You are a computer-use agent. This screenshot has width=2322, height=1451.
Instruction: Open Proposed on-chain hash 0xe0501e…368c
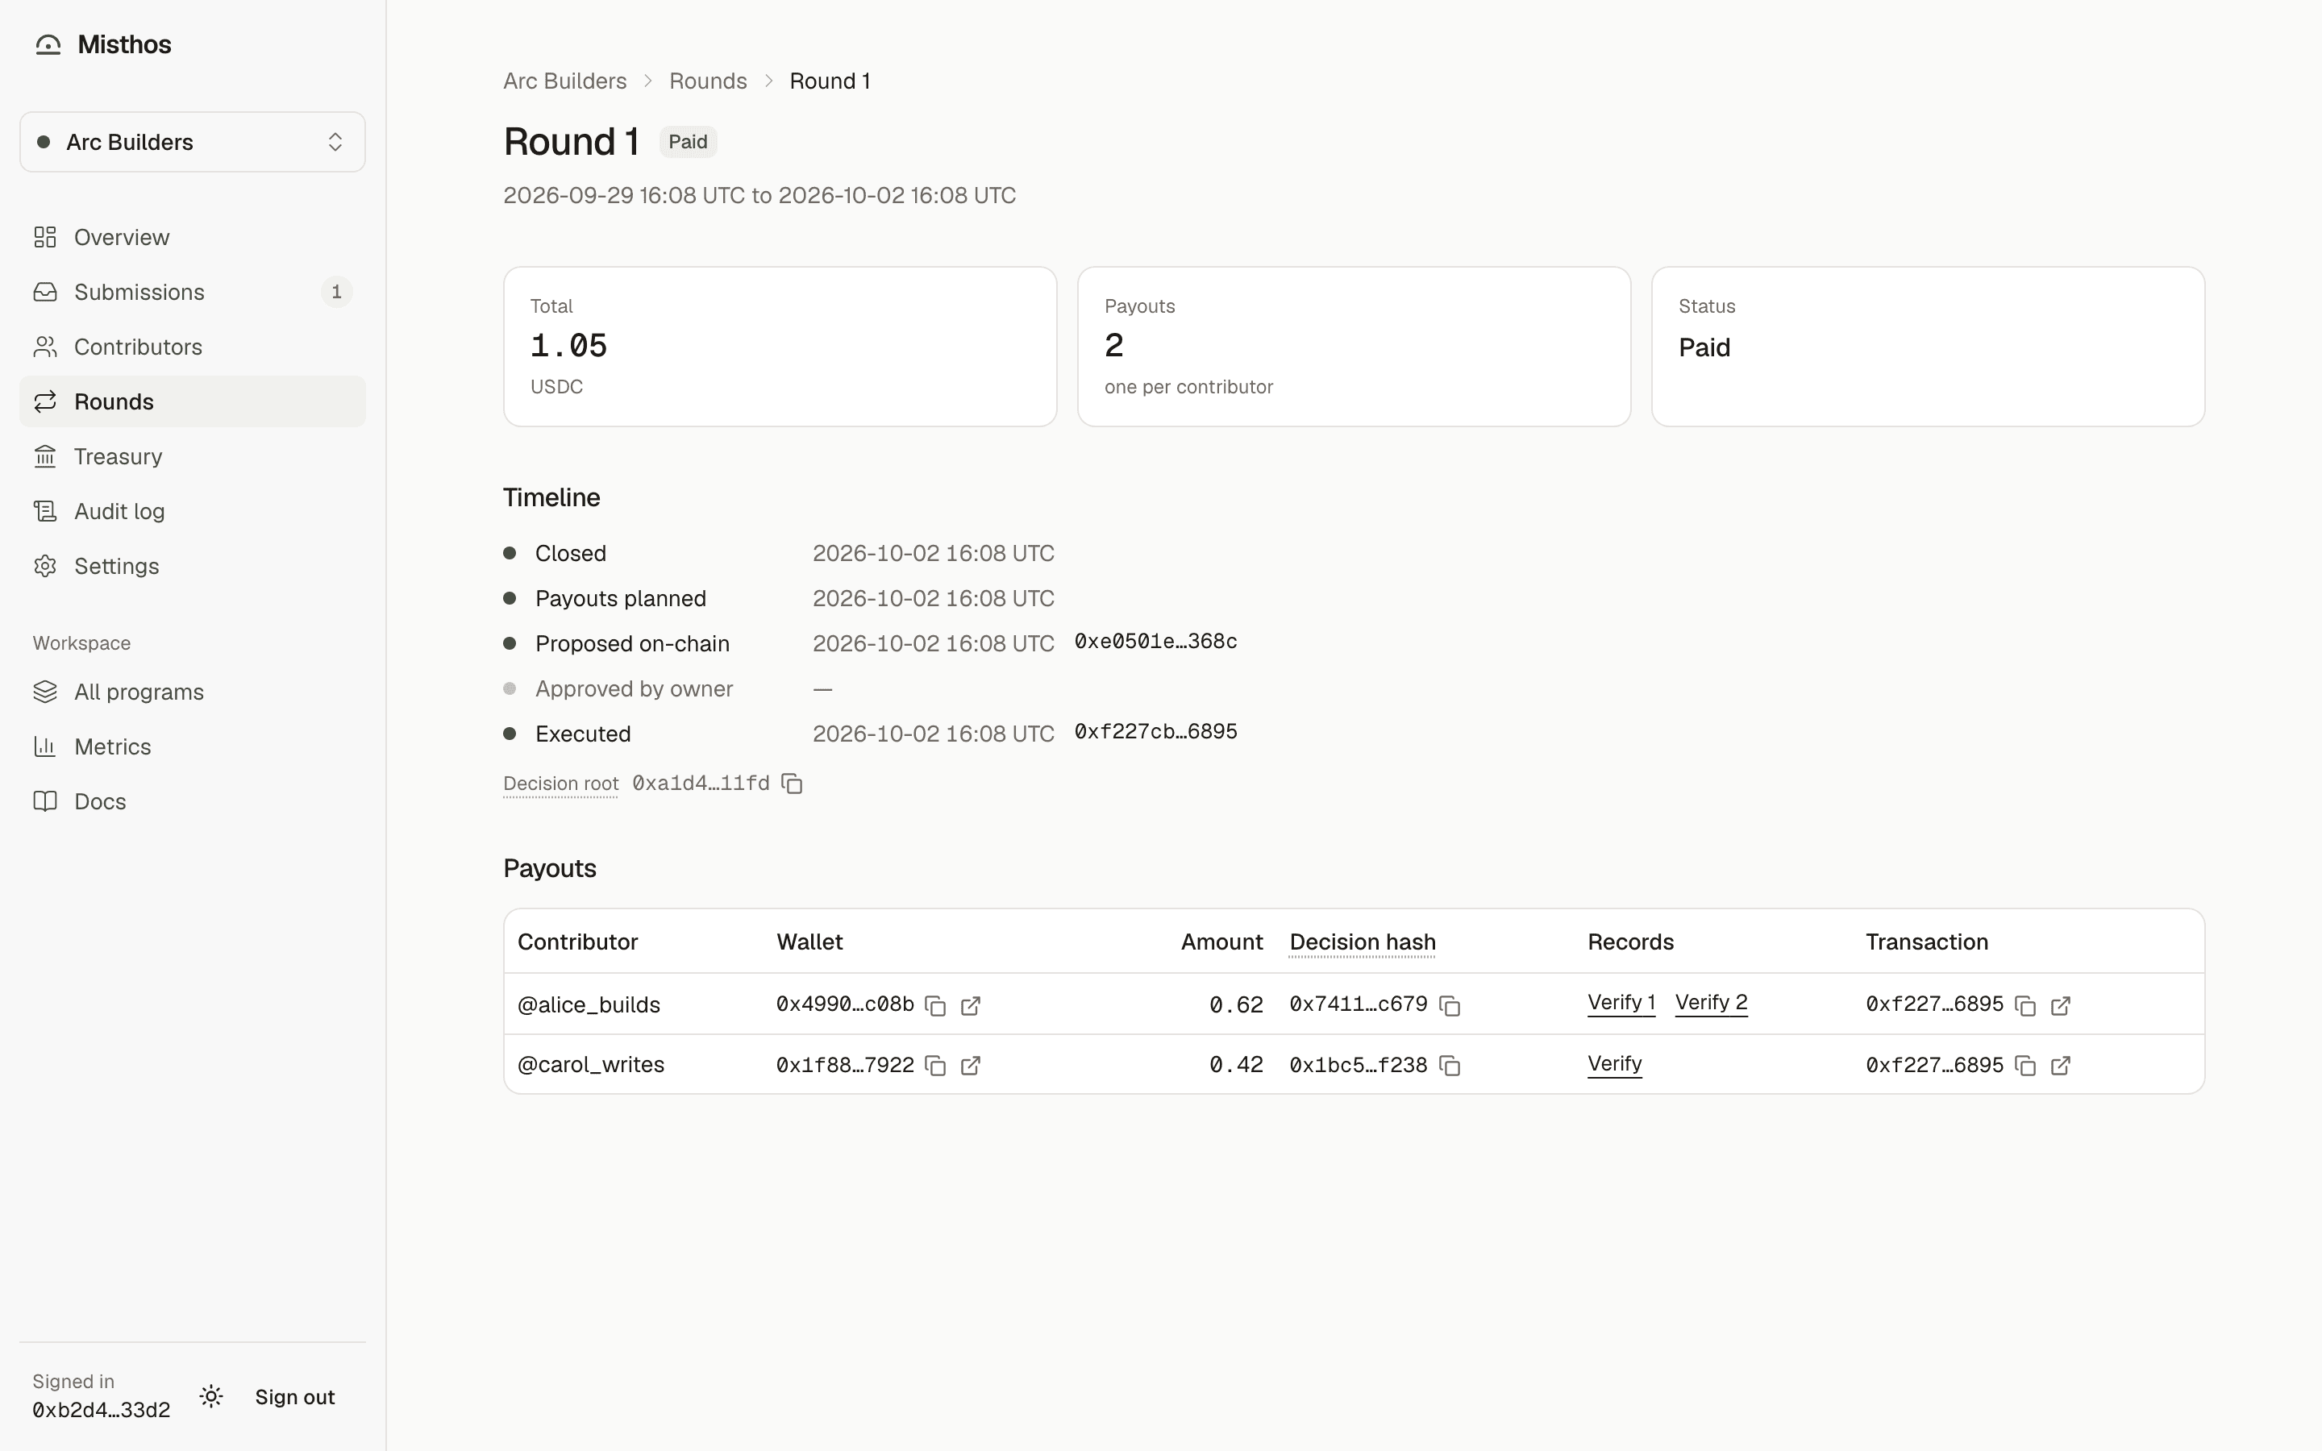(1155, 641)
